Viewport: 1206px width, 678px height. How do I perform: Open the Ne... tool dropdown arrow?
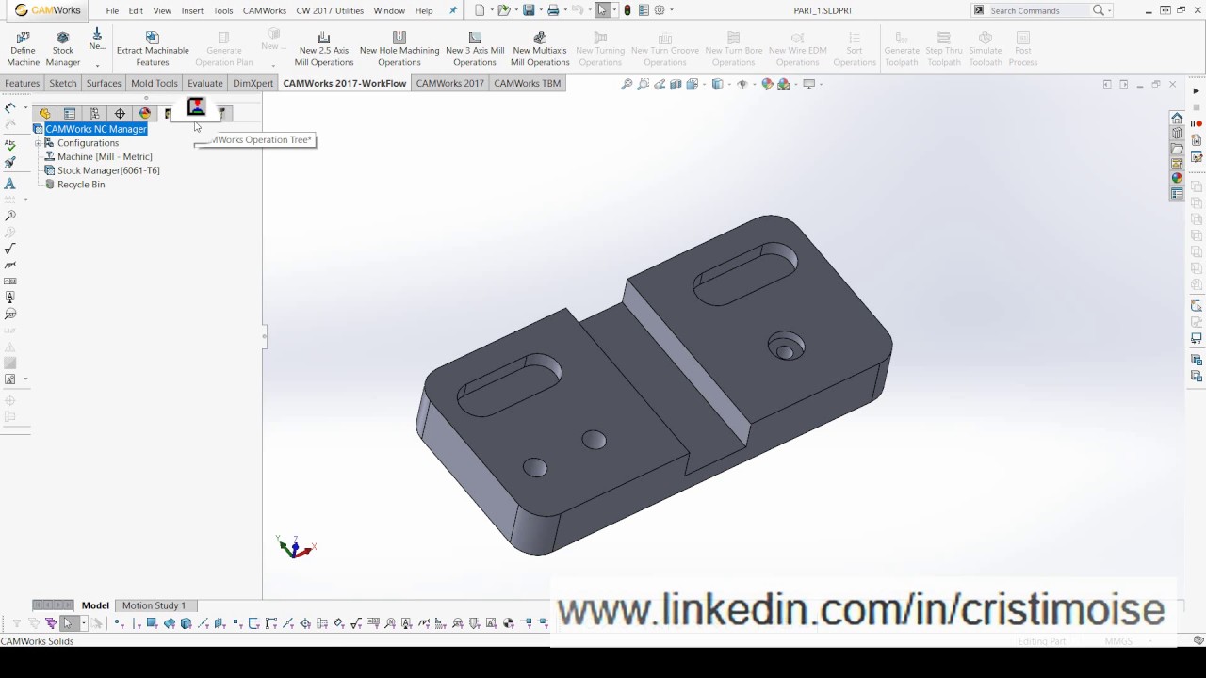pyautogui.click(x=97, y=66)
